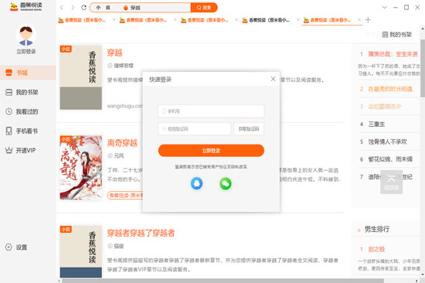
Task: Reload the page with the refresh icon
Action: click(x=83, y=8)
